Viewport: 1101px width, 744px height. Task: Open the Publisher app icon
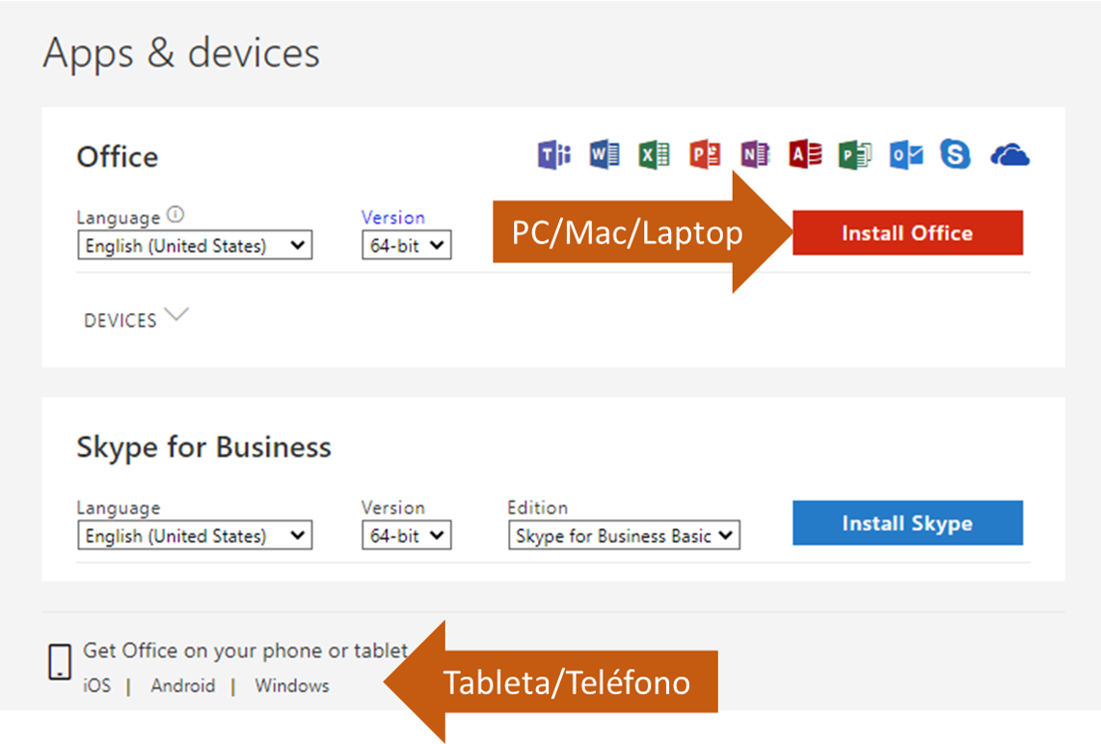856,154
